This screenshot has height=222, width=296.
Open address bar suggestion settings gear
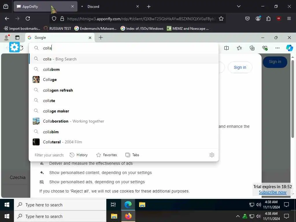pyautogui.click(x=212, y=155)
